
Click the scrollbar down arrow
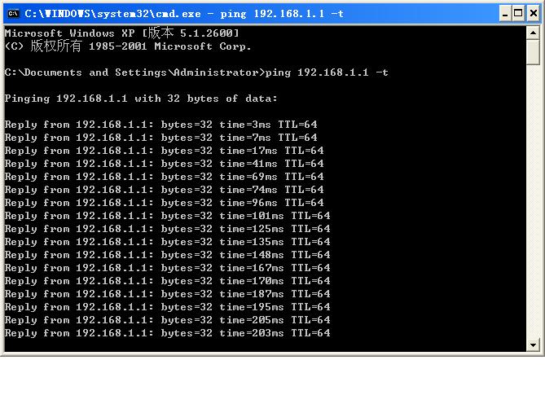click(x=533, y=345)
